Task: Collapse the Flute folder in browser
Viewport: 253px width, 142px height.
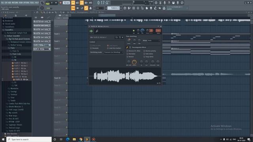Action: pos(12,48)
